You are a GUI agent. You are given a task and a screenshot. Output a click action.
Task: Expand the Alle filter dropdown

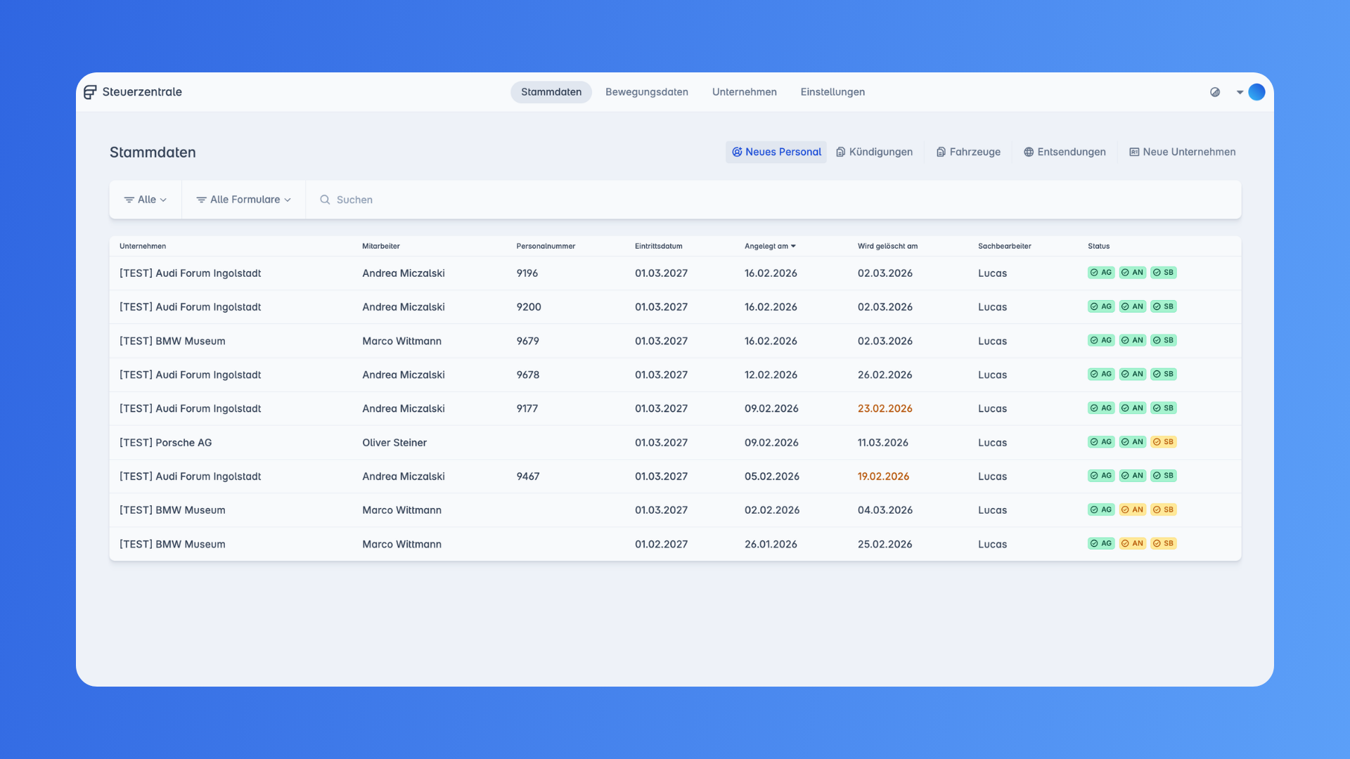coord(146,200)
